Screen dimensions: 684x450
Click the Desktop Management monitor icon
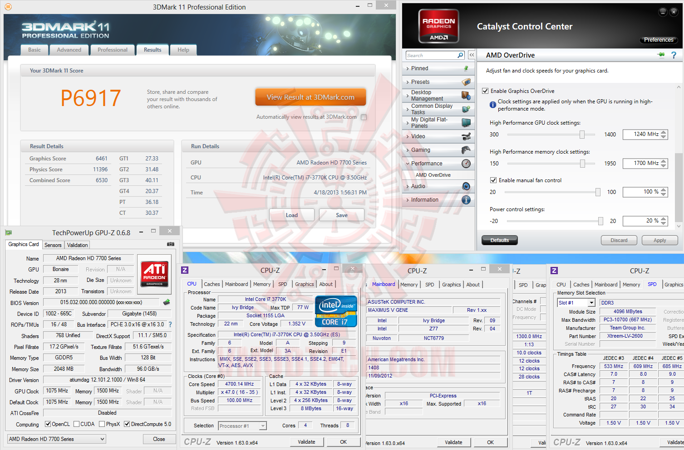coord(466,96)
